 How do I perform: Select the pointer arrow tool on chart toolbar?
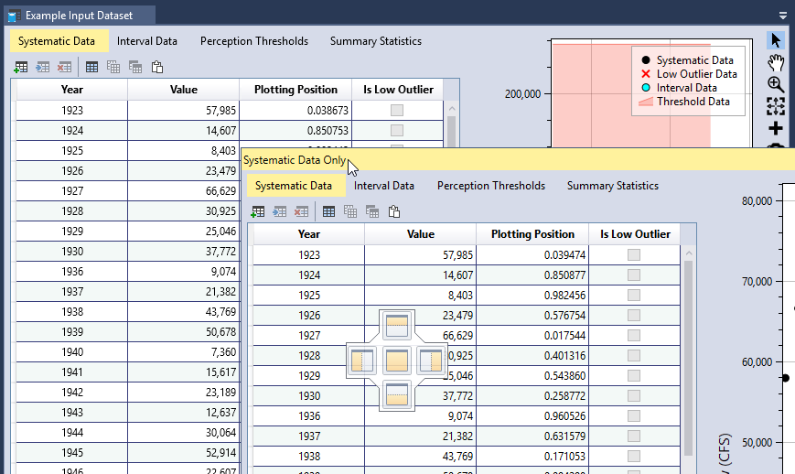pyautogui.click(x=776, y=40)
